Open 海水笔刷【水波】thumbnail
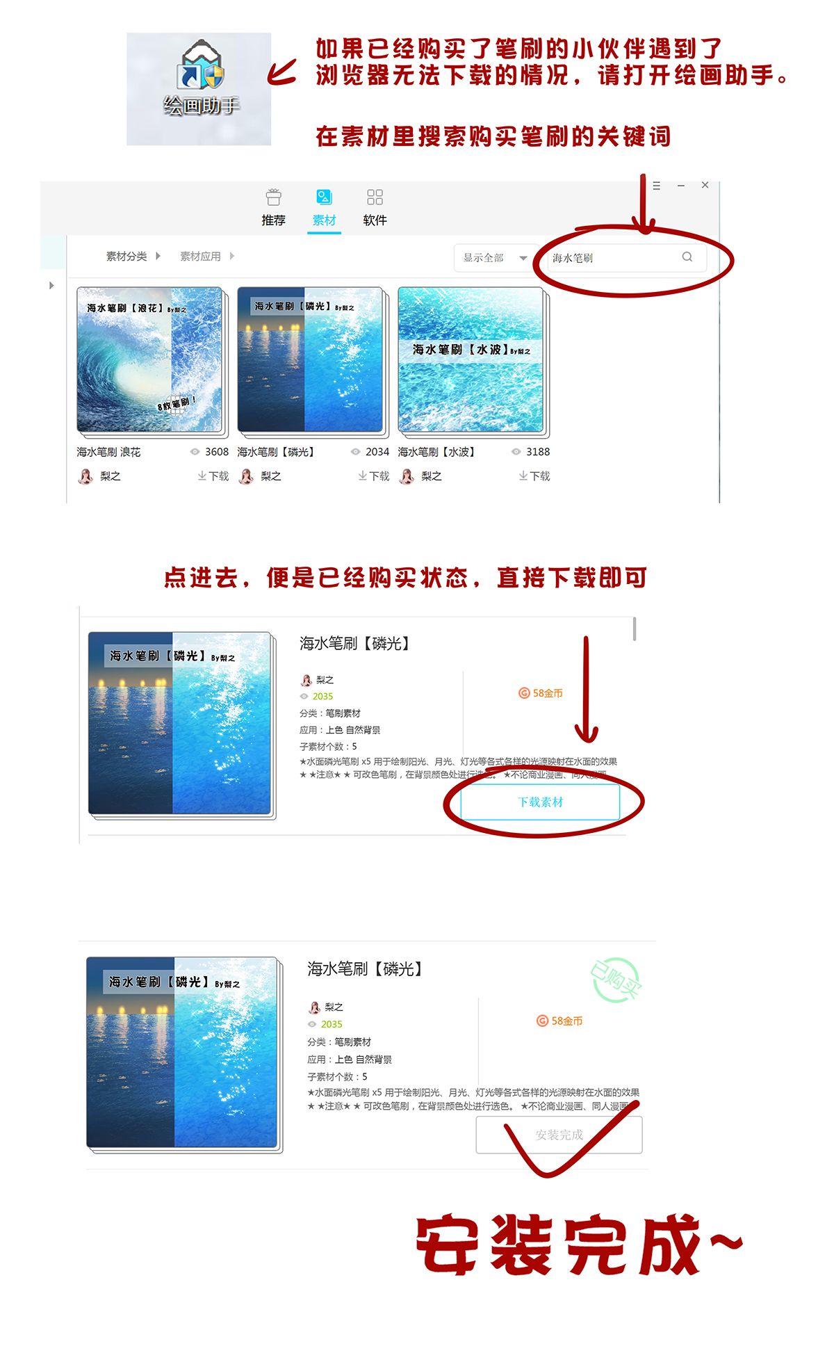 pos(471,359)
